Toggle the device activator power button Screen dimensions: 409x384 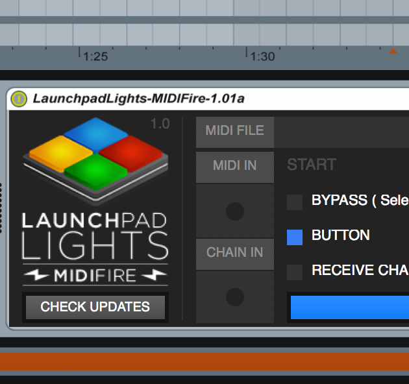click(x=19, y=99)
